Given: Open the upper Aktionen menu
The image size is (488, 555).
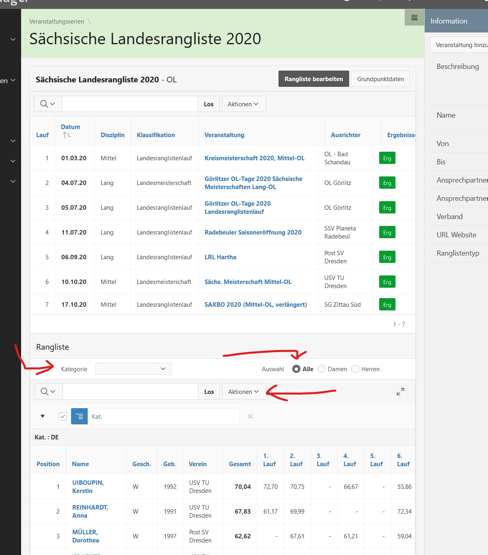Looking at the screenshot, I should point(244,104).
